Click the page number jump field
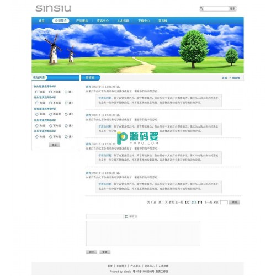 coord(224,202)
